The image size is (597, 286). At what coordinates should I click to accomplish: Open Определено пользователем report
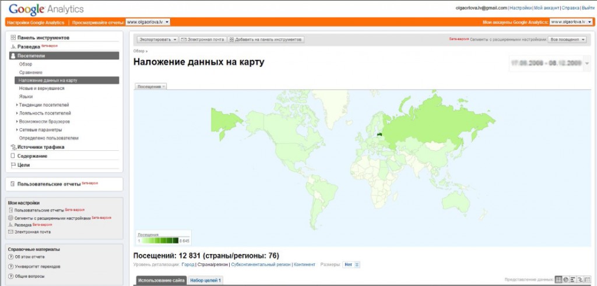click(49, 138)
